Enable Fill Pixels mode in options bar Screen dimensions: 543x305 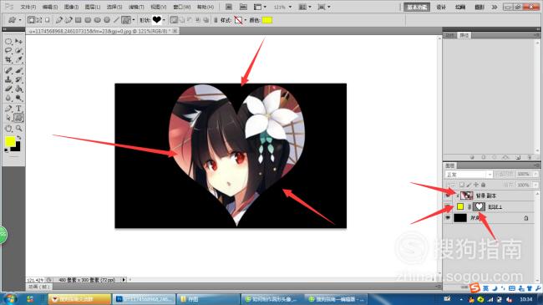pyautogui.click(x=47, y=20)
